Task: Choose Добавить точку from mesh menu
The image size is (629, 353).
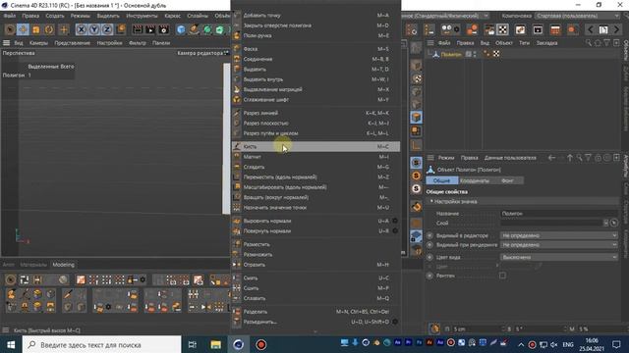Action: (x=315, y=16)
